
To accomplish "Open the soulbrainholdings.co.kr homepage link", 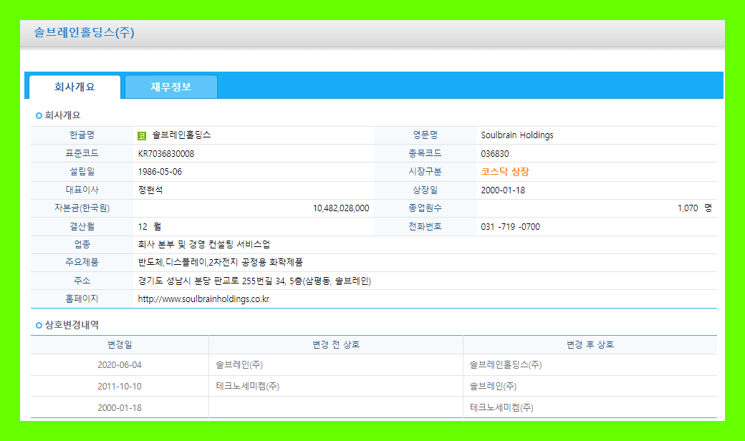I will 203,299.
